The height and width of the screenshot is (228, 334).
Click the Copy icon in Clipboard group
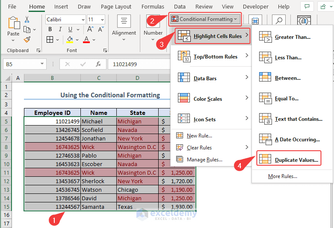pos(27,29)
